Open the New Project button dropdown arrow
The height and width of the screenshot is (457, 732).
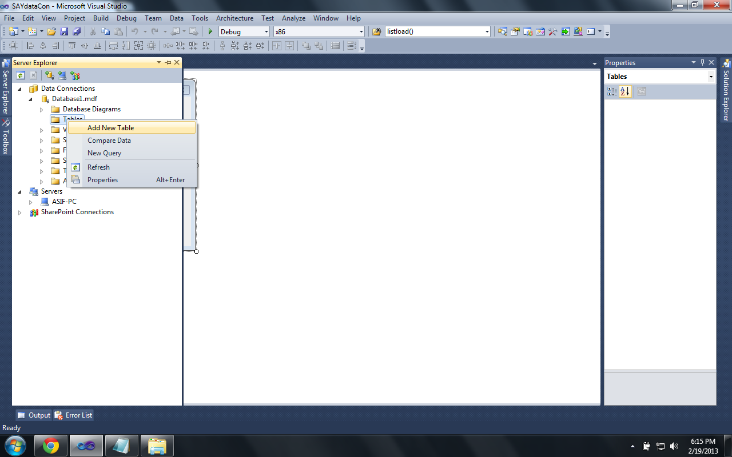(23, 31)
